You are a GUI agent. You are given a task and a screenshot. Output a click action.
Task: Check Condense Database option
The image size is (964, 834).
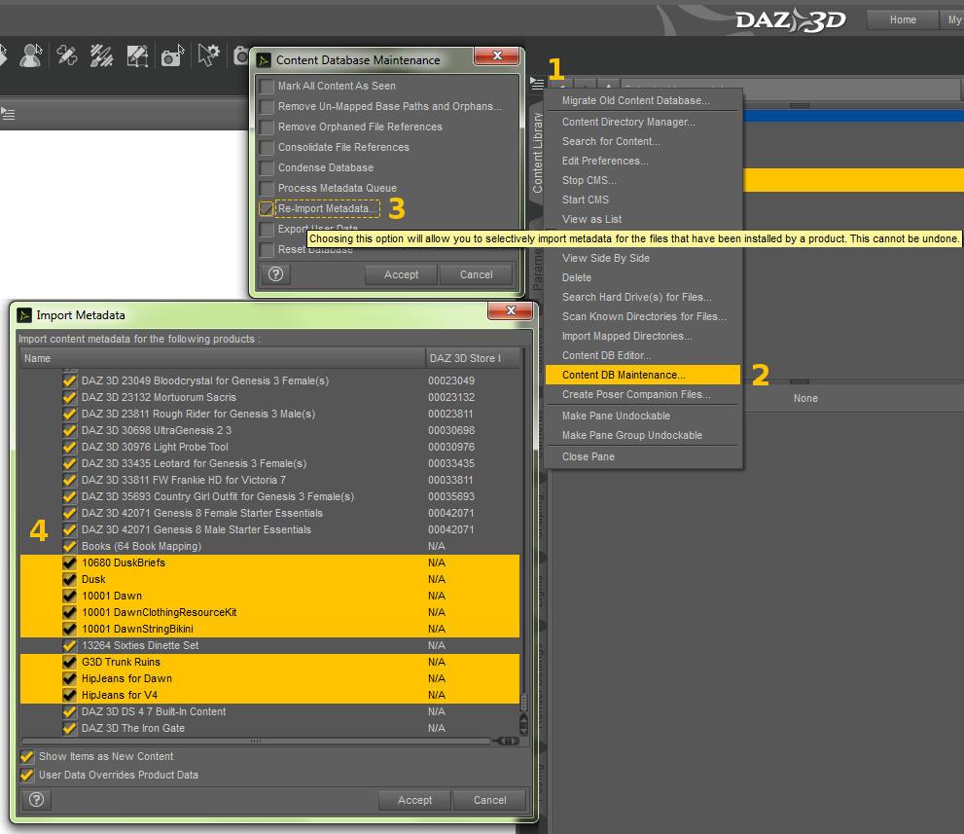click(267, 168)
